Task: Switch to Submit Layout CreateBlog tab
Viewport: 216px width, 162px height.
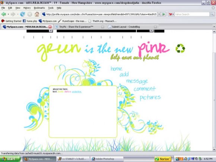Action: pos(132,27)
